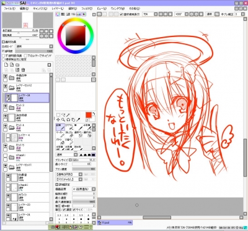
Task: Select the magic wand tool
Action: (x=68, y=115)
